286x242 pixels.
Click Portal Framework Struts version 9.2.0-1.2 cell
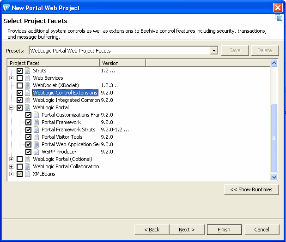[x=115, y=130]
